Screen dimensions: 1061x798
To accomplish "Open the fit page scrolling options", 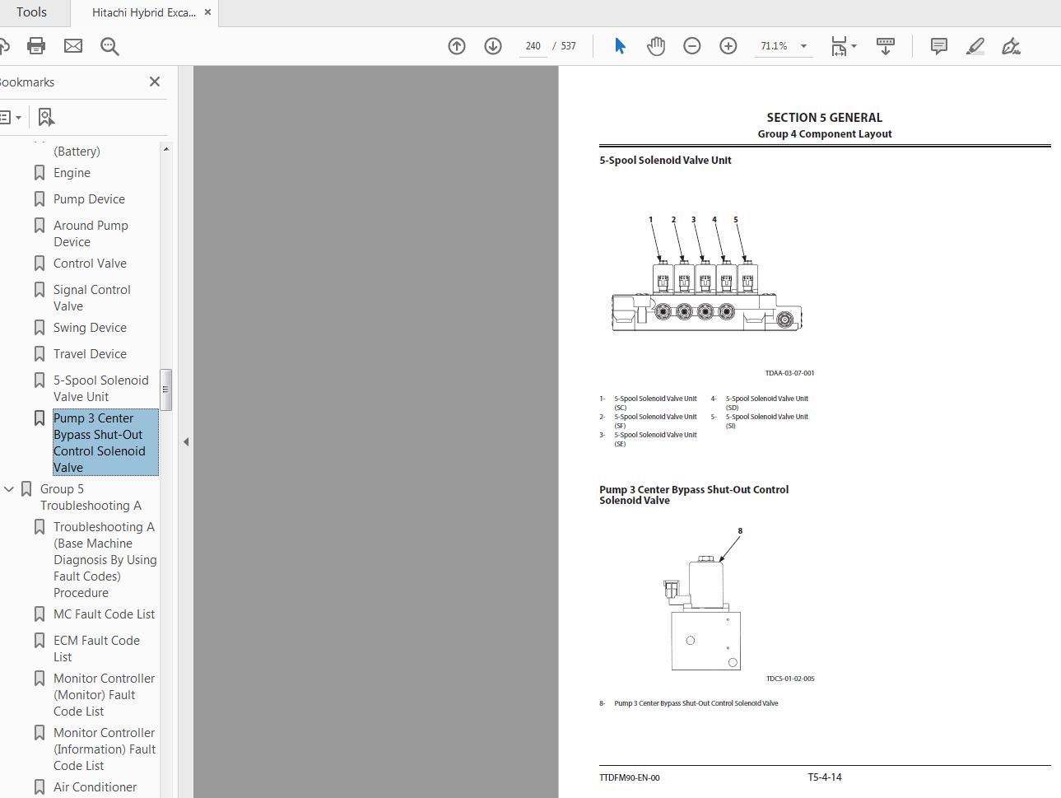I will click(x=844, y=46).
